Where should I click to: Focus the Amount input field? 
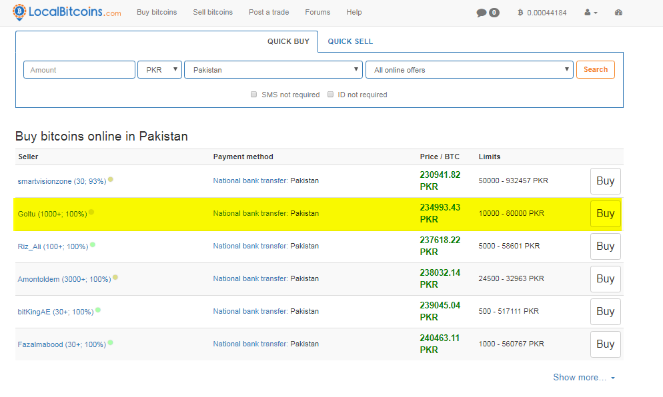(79, 70)
